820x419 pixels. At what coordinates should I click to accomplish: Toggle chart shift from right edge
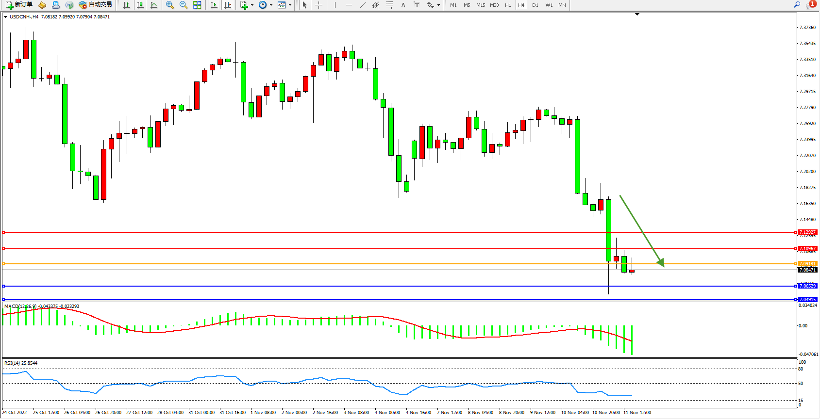coord(228,5)
